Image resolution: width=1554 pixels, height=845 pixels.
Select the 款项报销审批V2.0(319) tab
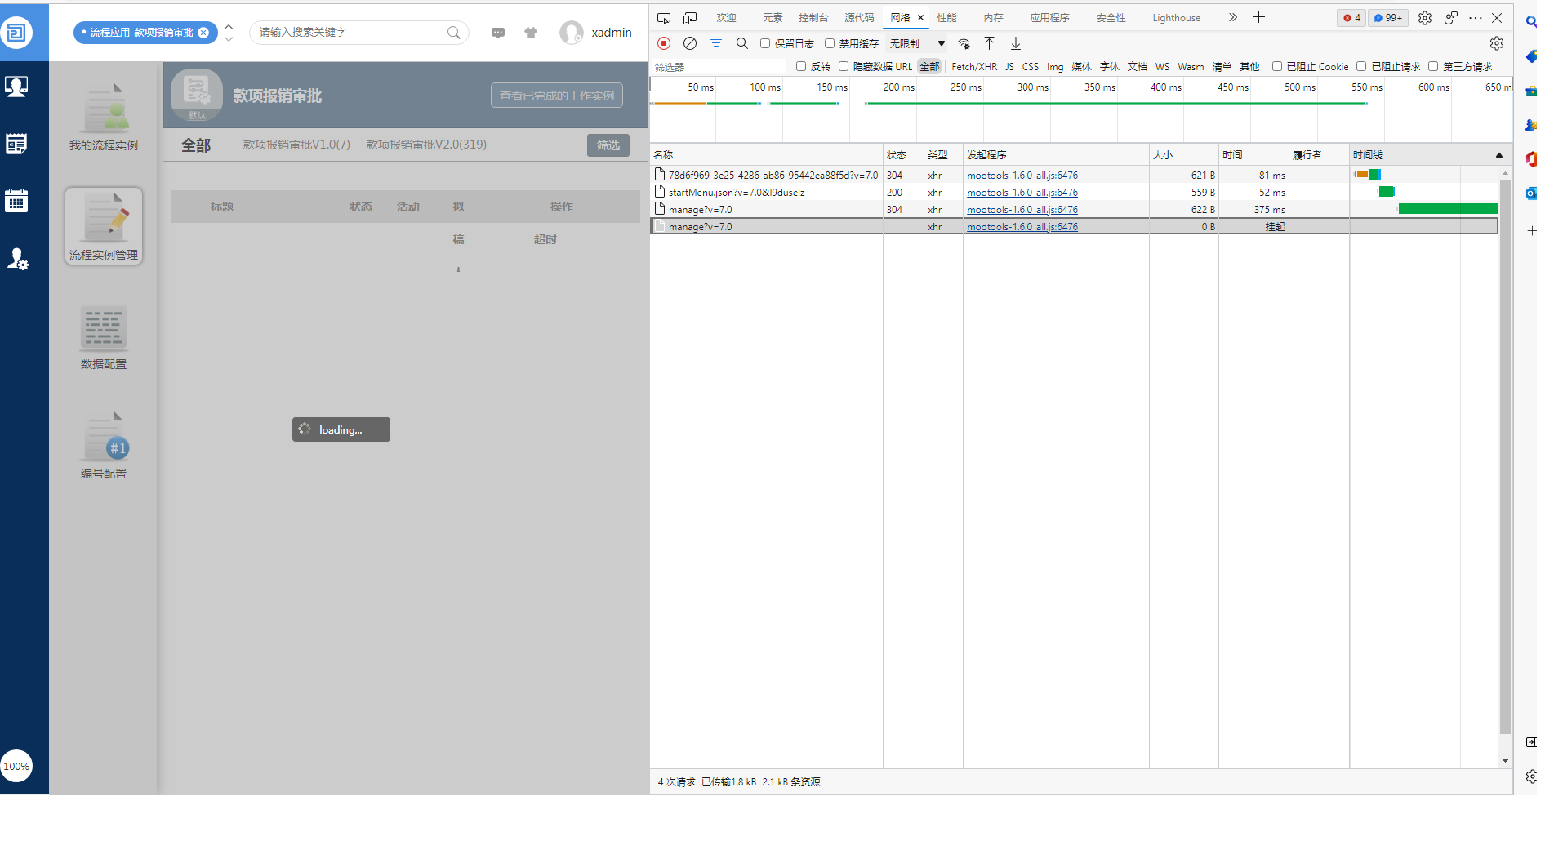(x=426, y=145)
